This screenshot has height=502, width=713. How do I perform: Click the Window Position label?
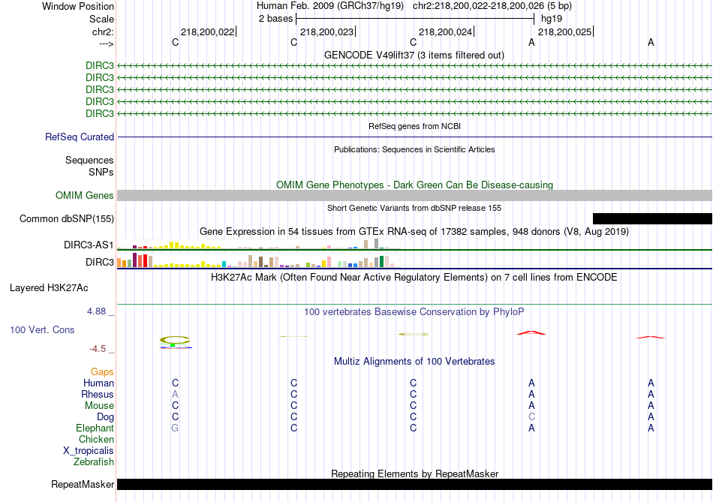78,6
